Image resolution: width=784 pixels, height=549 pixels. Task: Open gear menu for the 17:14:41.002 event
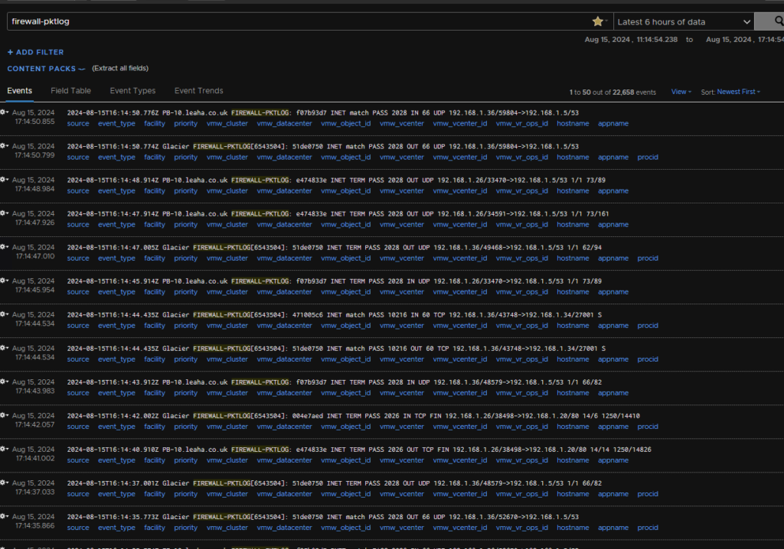coord(5,449)
